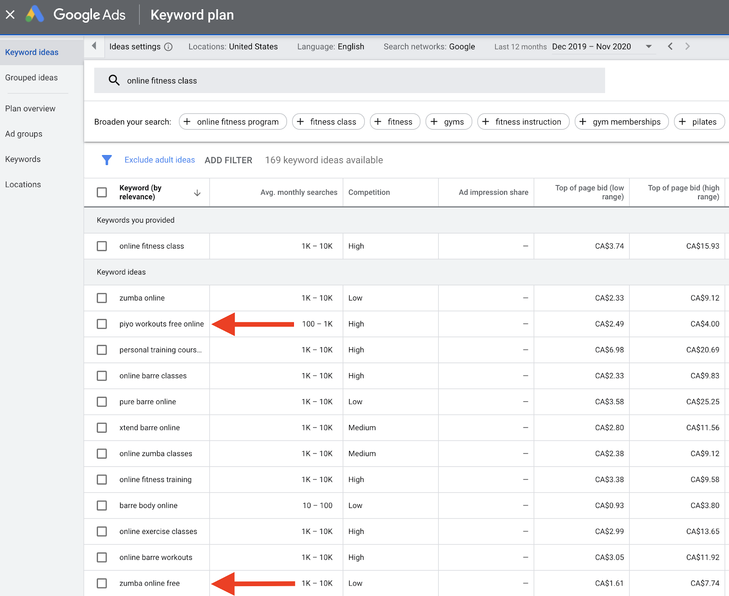This screenshot has width=729, height=596.
Task: Check the 'personal training cours…' row
Action: 102,350
